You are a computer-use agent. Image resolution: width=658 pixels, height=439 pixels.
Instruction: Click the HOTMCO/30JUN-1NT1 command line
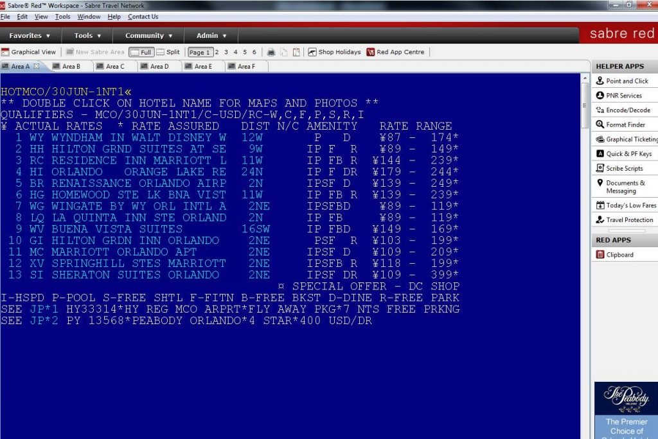point(66,92)
